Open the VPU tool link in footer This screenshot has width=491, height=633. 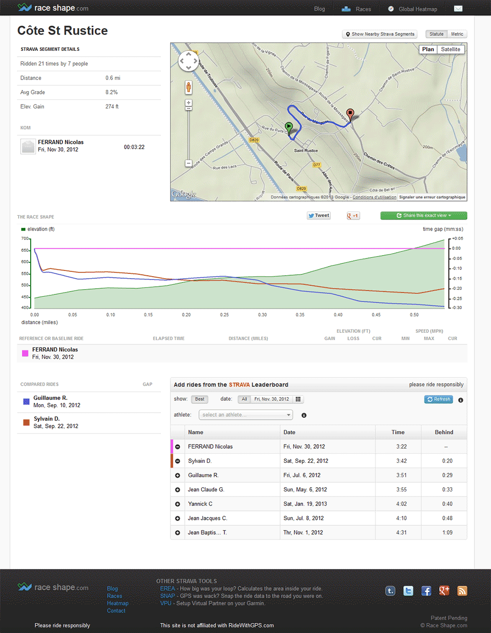(x=166, y=603)
